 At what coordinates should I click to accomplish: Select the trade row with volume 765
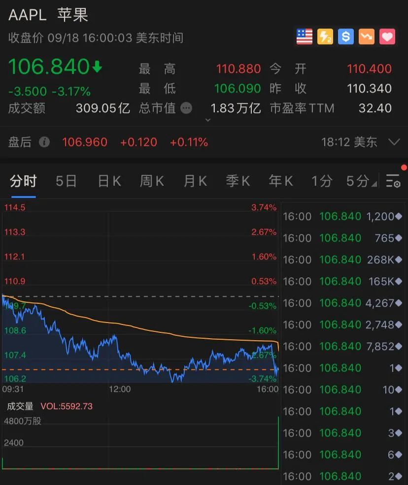(x=342, y=238)
